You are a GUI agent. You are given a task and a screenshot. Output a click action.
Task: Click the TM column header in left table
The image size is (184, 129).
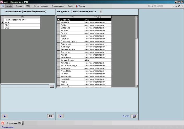click(22, 17)
